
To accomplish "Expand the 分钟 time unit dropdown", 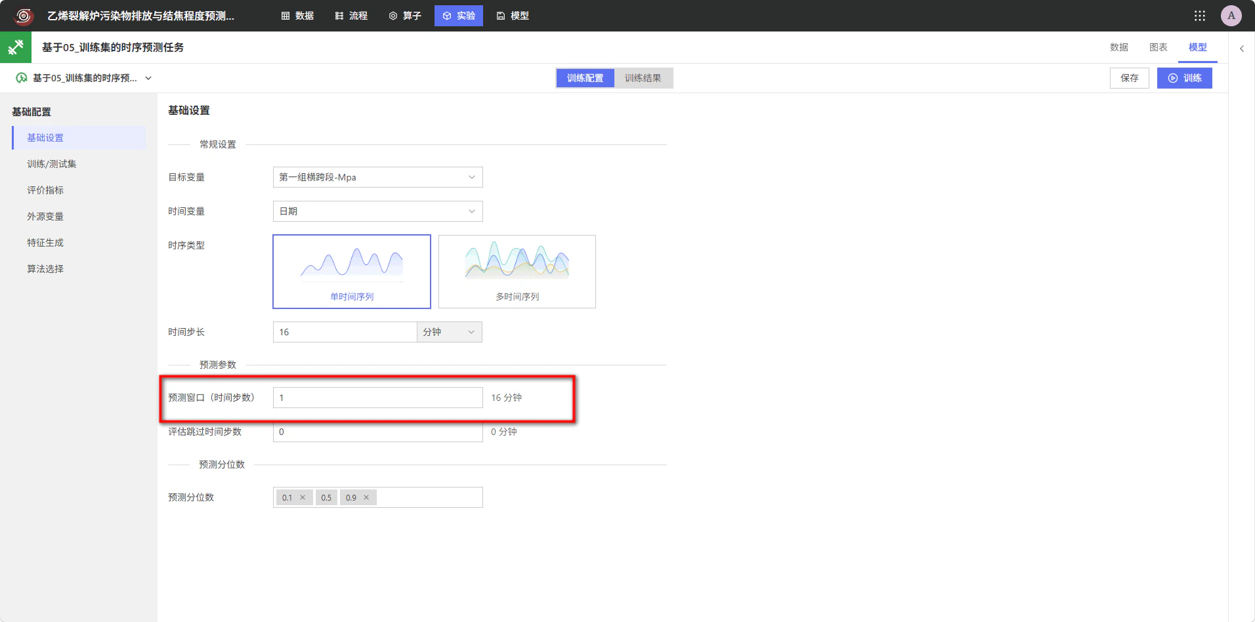I will click(x=450, y=332).
